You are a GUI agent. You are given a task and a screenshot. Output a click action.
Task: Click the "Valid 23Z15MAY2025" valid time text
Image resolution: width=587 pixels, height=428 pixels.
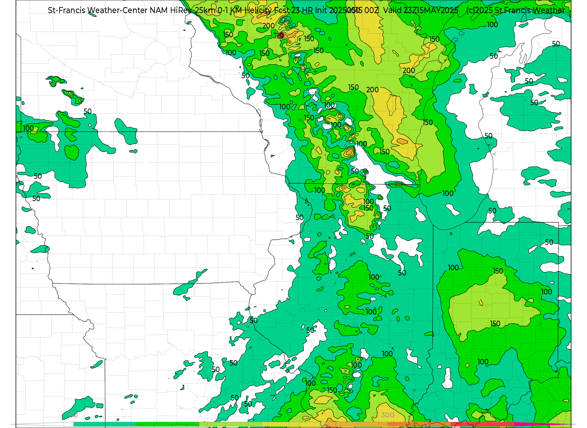coord(421,10)
